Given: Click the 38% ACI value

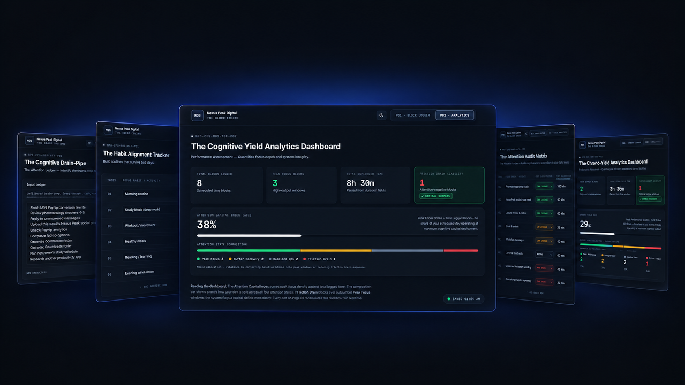Looking at the screenshot, I should point(207,225).
